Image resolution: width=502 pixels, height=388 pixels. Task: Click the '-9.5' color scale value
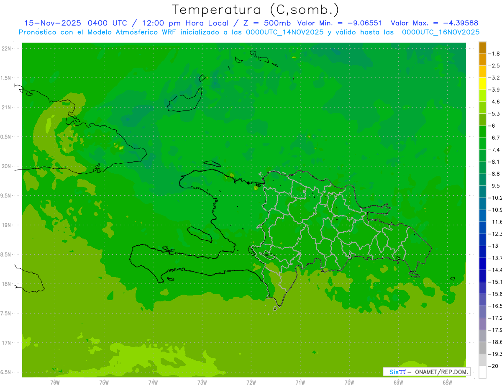pyautogui.click(x=494, y=186)
